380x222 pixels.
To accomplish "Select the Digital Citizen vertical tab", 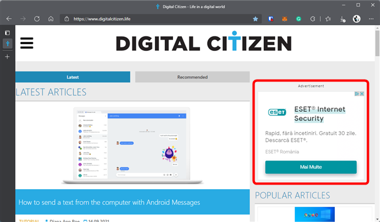I will click(x=8, y=43).
